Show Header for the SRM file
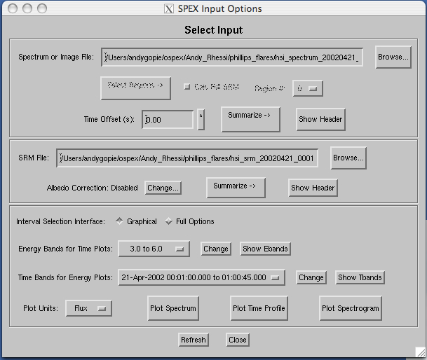427x360 pixels. click(x=313, y=188)
